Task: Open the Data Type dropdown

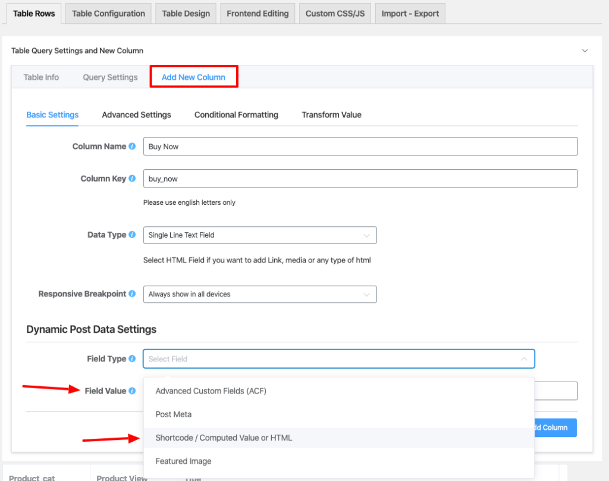Action: tap(260, 235)
